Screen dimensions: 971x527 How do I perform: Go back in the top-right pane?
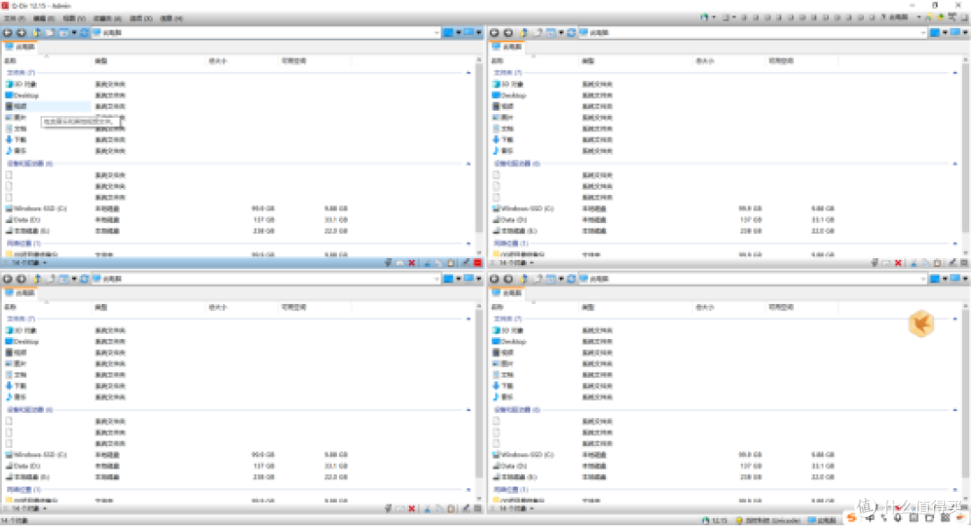pos(494,32)
